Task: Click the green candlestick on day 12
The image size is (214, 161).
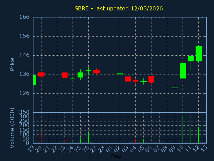Action: [x=199, y=54]
